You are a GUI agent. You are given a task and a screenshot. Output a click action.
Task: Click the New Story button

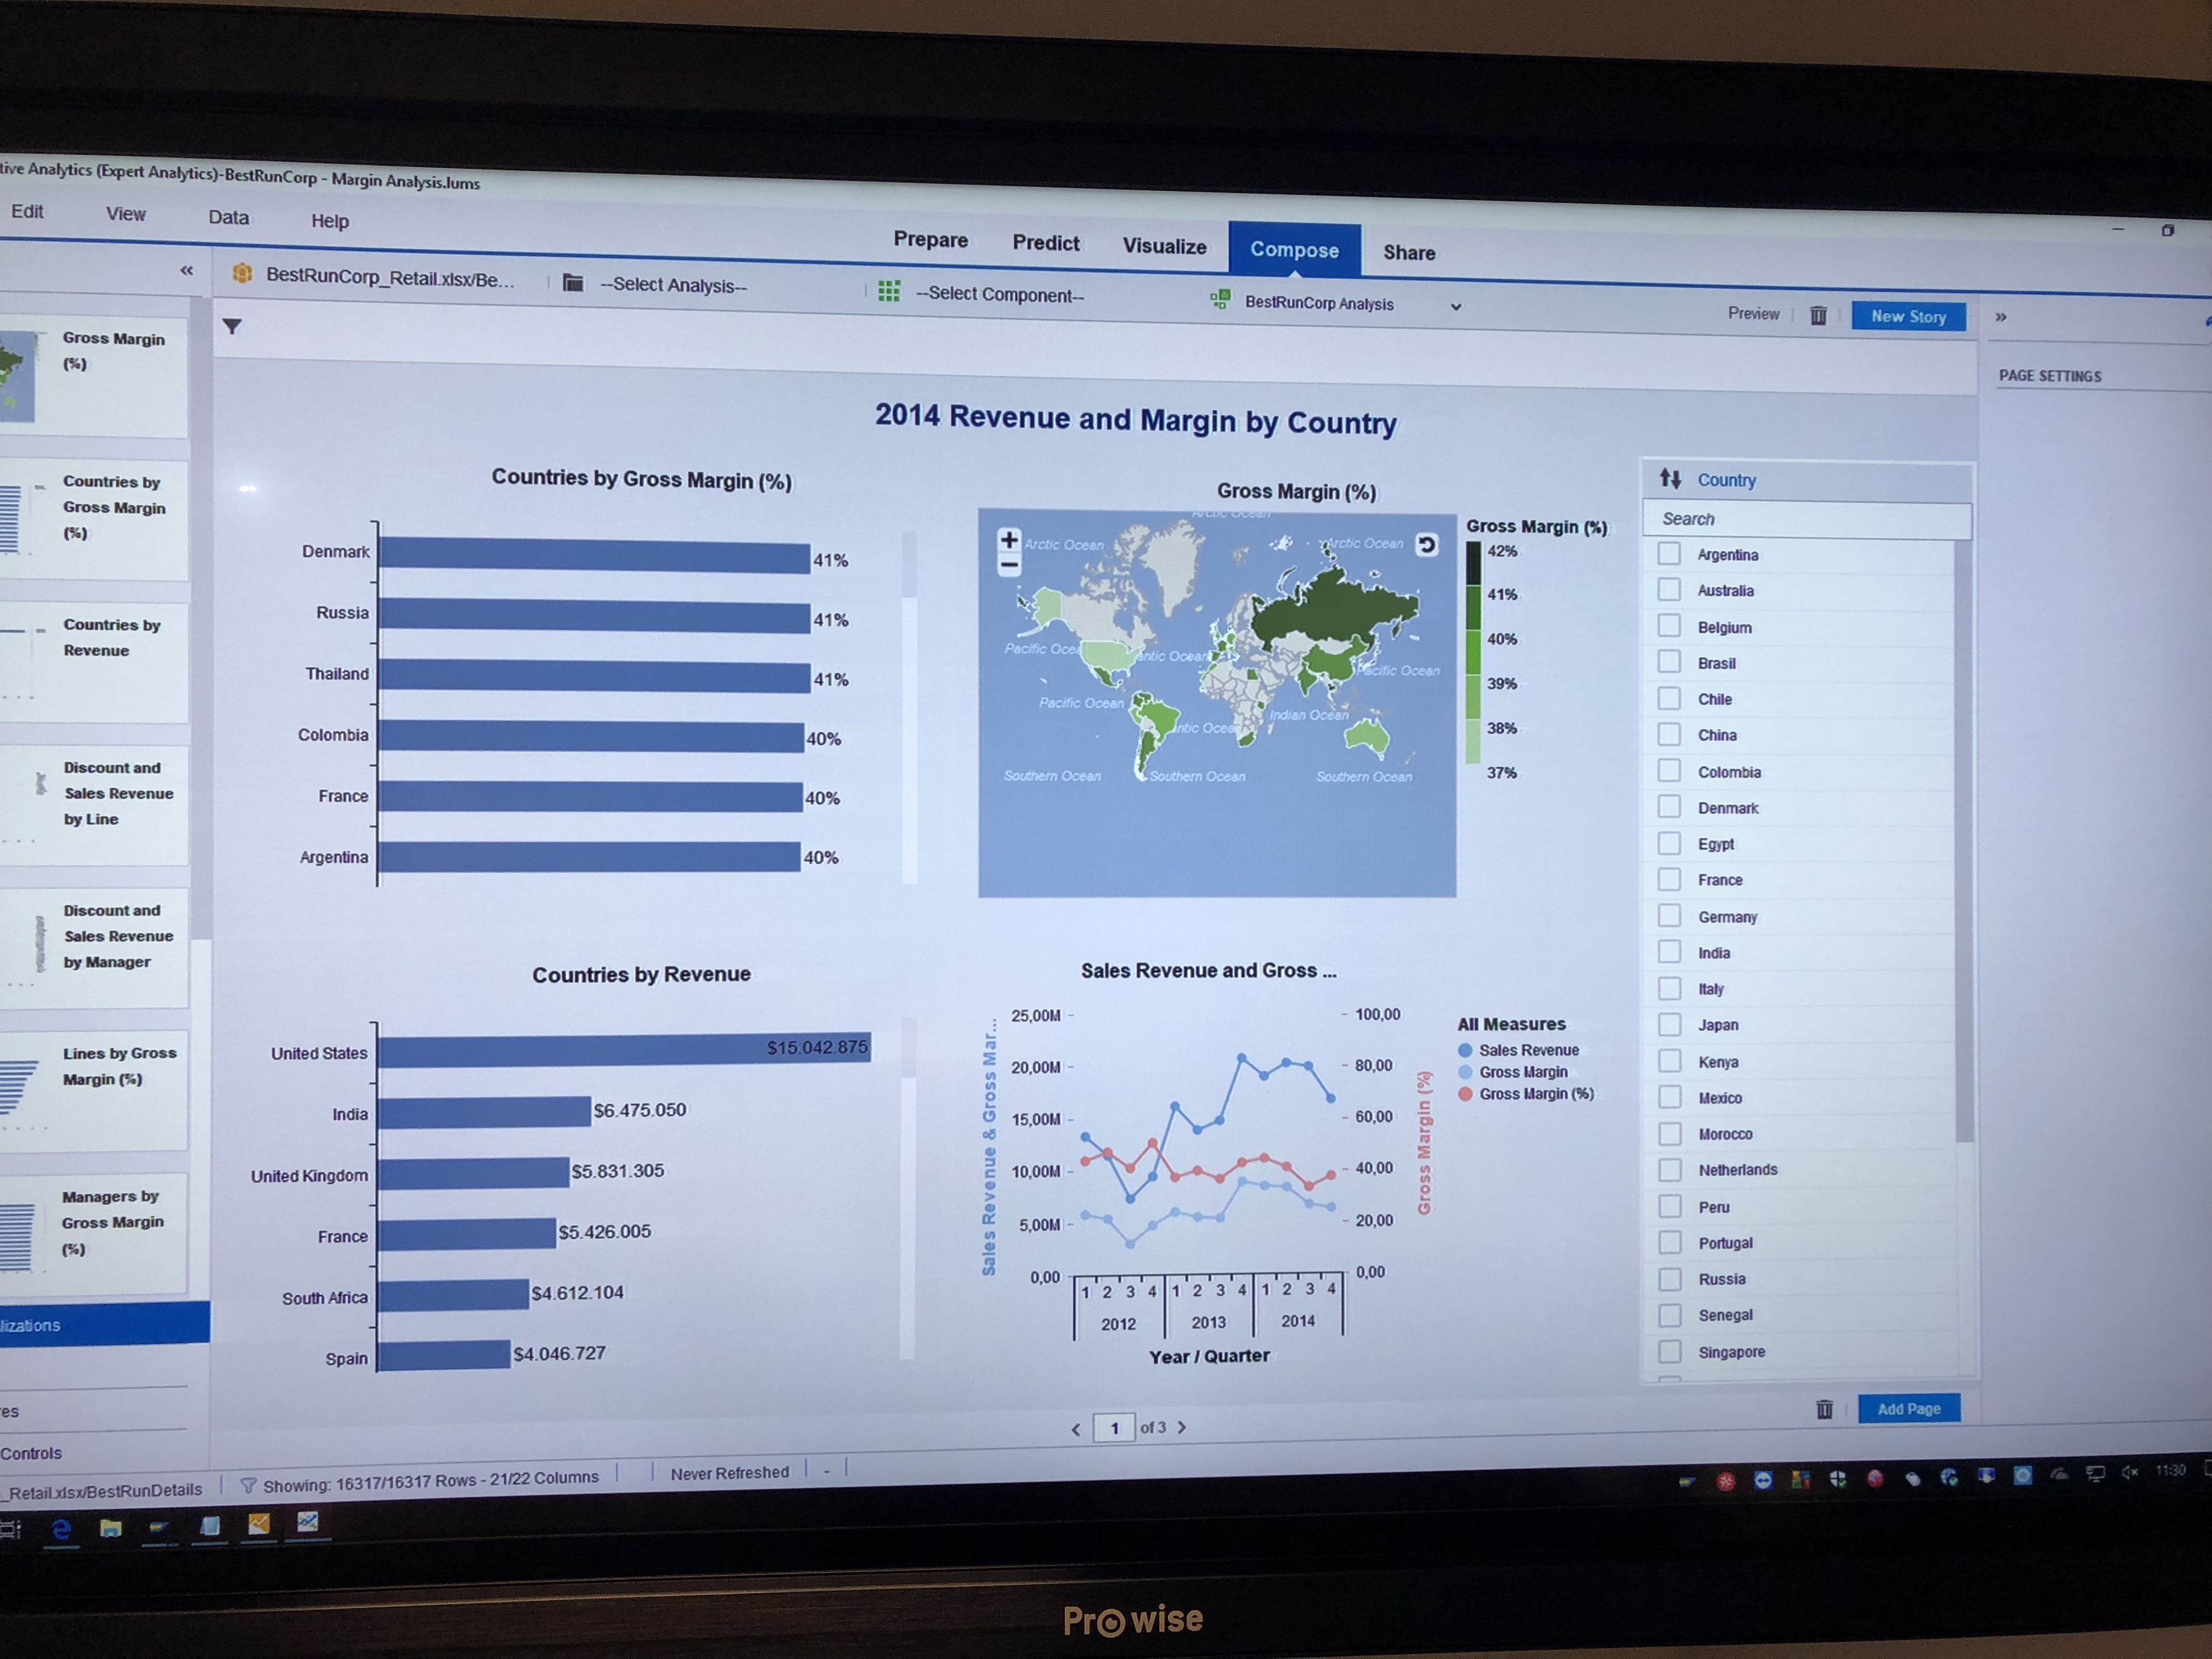pyautogui.click(x=1908, y=316)
